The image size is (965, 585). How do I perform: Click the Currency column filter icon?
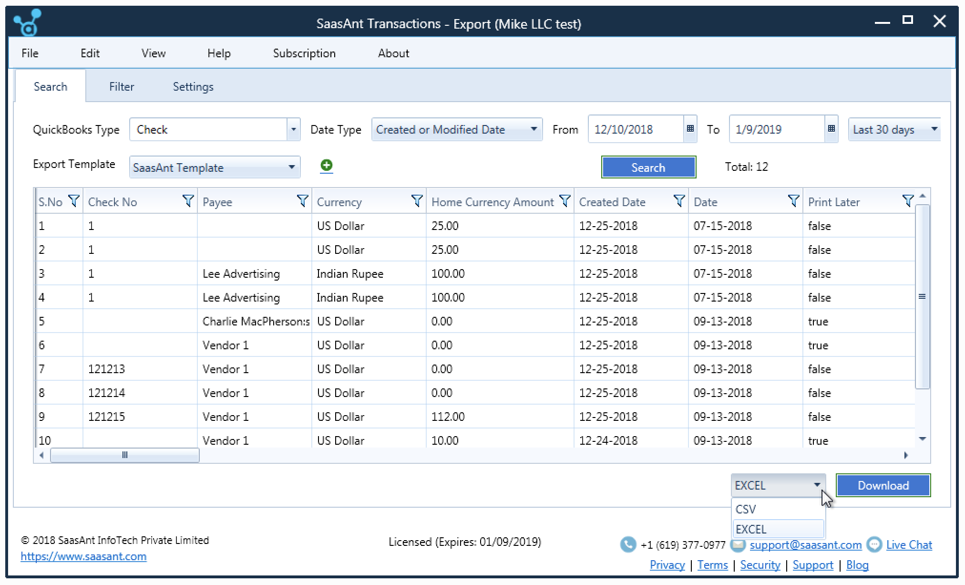click(417, 201)
